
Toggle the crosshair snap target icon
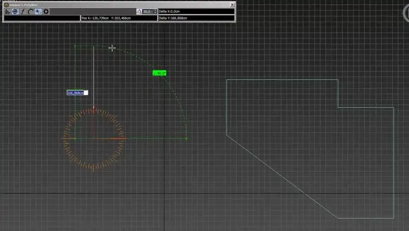[x=15, y=12]
